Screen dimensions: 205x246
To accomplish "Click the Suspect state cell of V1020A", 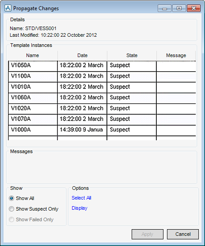I will tap(132, 109).
